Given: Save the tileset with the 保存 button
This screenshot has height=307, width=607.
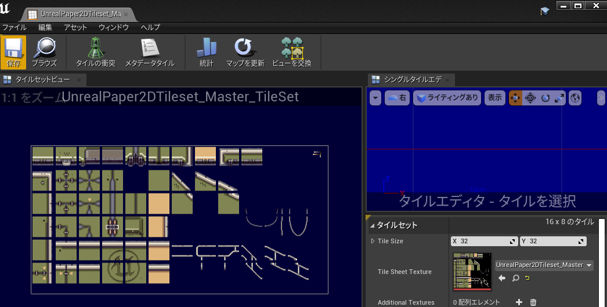Looking at the screenshot, I should point(13,53).
